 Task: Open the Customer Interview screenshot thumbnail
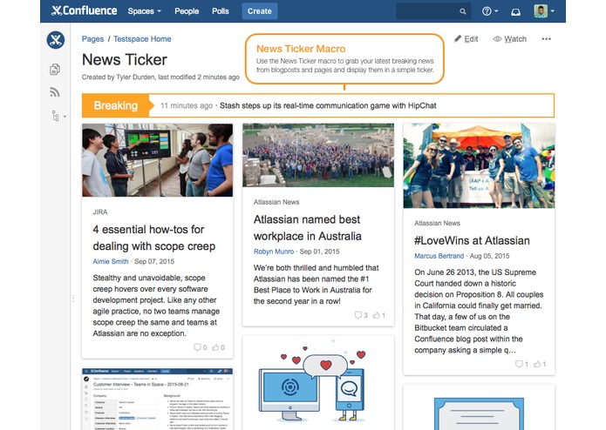tap(157, 399)
